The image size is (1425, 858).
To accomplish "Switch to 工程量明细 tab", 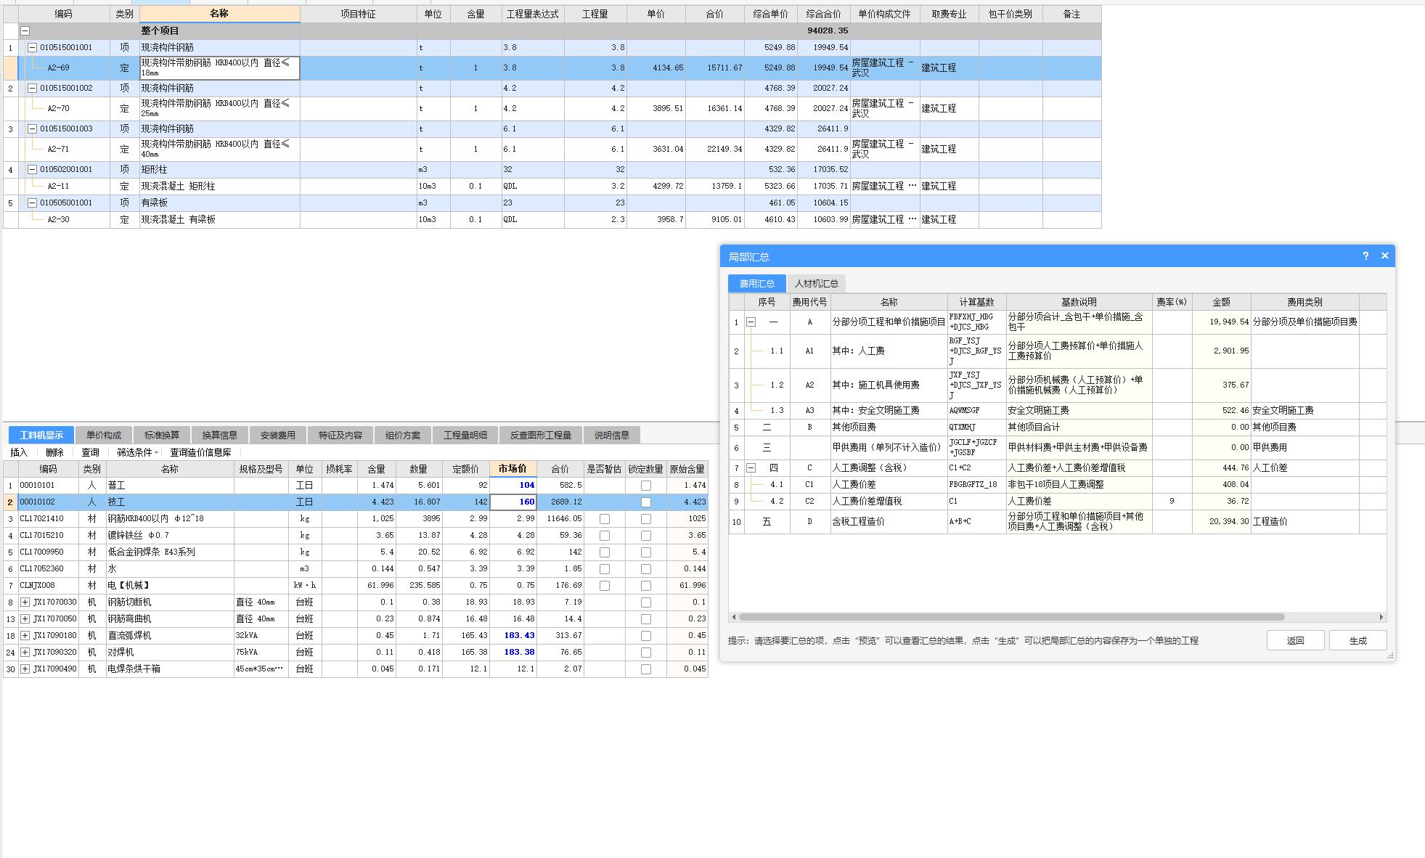I will pos(465,435).
